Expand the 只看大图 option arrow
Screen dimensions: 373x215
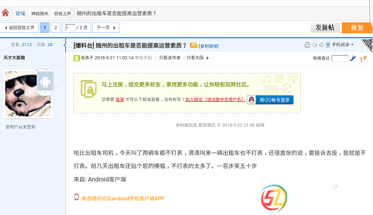pos(207,58)
